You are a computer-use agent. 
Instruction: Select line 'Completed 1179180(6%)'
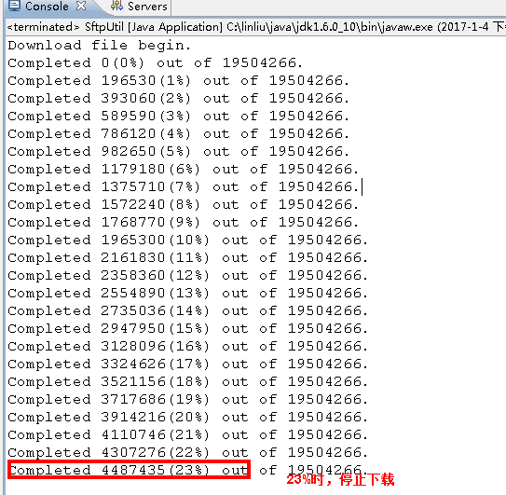[184, 170]
